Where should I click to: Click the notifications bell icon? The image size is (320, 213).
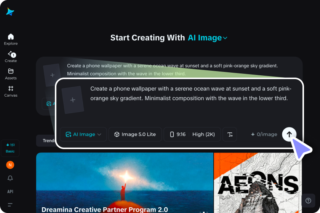pos(10,178)
